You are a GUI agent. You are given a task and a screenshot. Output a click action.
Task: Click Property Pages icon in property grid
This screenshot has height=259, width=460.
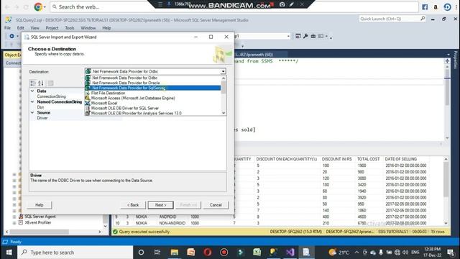(x=50, y=83)
